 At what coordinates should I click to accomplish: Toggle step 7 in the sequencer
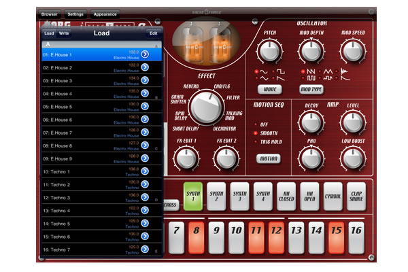176,237
